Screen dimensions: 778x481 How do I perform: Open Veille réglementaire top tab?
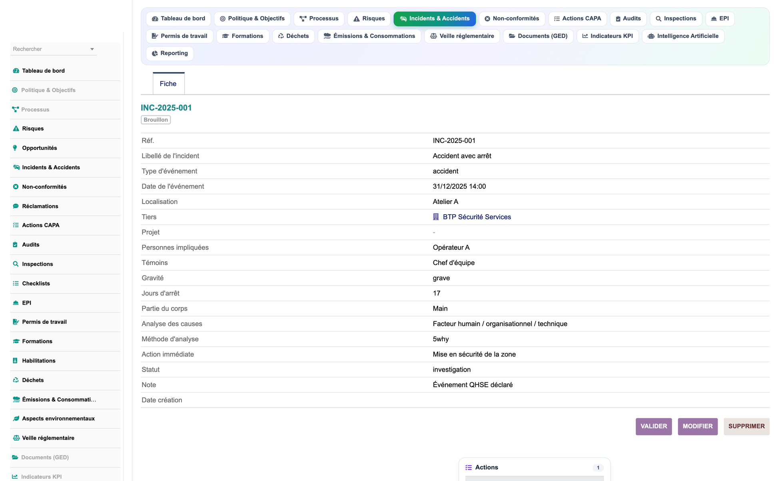[x=462, y=36]
